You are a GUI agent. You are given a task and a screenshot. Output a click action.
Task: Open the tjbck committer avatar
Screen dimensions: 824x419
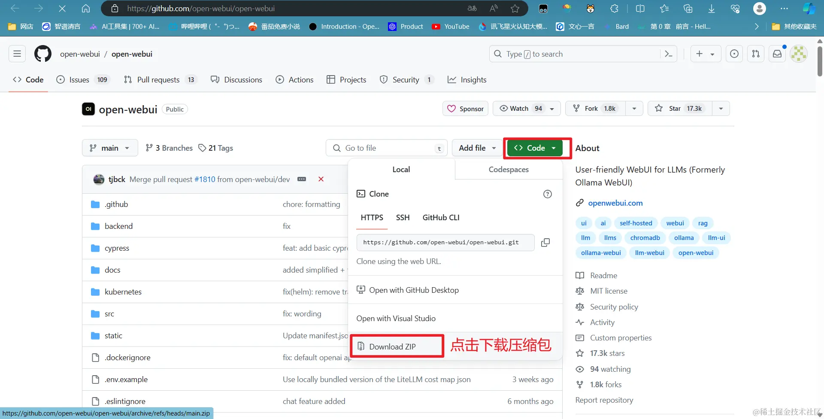tap(99, 179)
